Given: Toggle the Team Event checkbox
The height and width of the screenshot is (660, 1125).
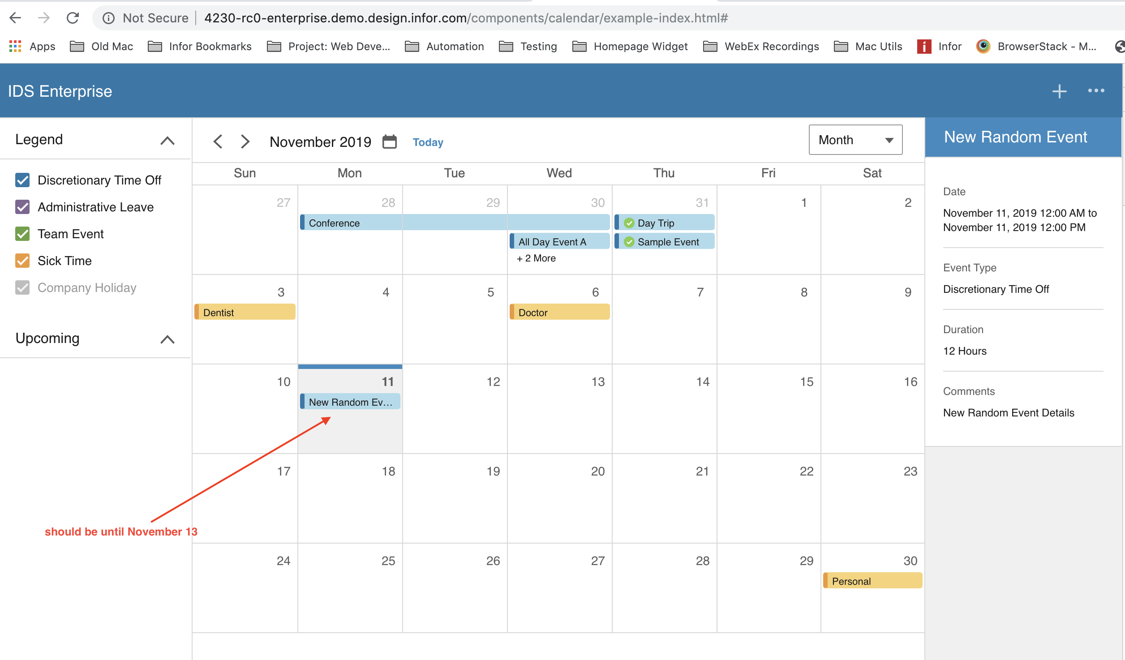Looking at the screenshot, I should (22, 234).
